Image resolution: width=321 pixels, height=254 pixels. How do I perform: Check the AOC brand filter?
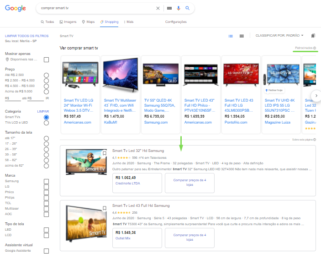(46, 214)
